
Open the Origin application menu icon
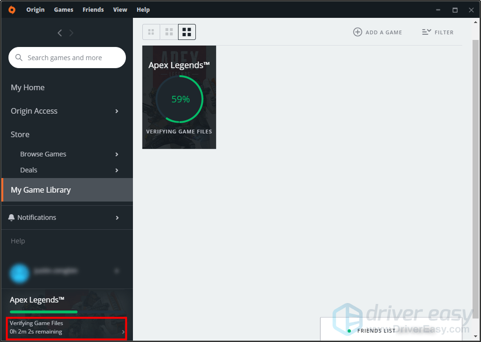(12, 9)
